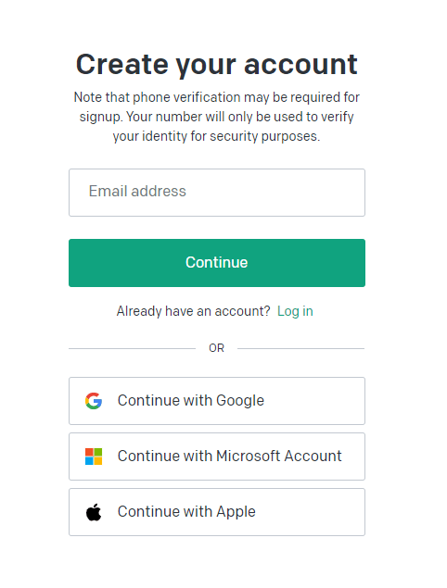
Task: Click the OR divider label
Action: tap(216, 348)
